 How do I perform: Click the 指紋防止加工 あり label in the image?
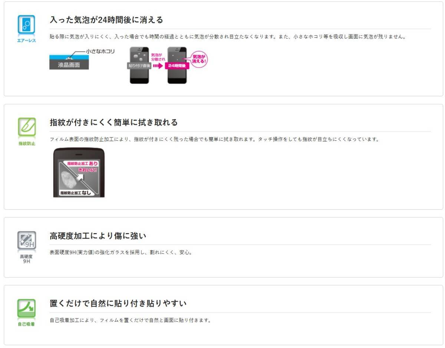tap(82, 163)
